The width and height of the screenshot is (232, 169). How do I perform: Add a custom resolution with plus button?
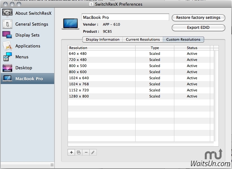pos(71,152)
